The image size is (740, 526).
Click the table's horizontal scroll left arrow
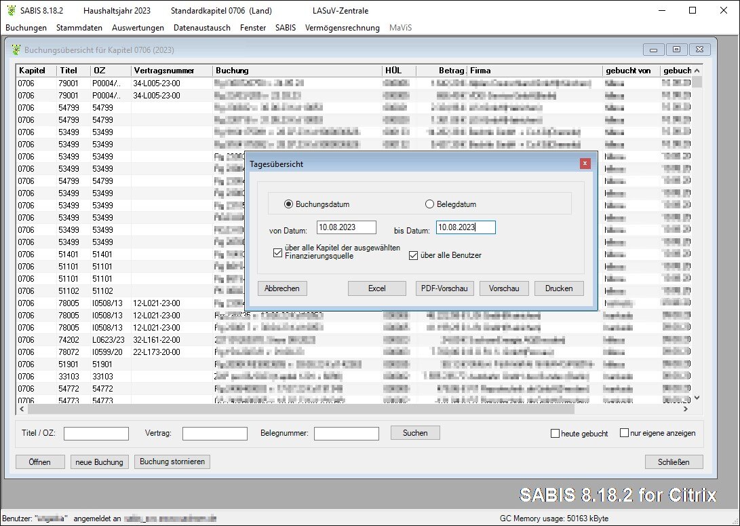21,409
